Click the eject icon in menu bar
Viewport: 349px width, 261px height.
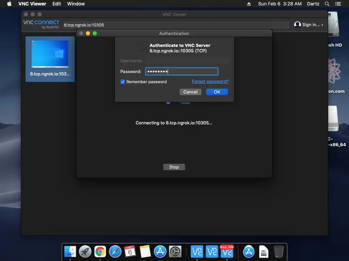pyautogui.click(x=249, y=4)
